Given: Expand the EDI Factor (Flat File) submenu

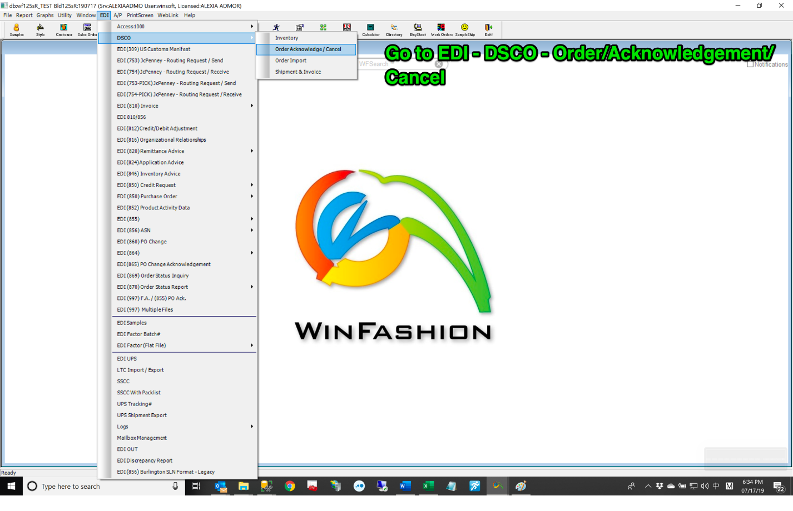Looking at the screenshot, I should tap(252, 345).
